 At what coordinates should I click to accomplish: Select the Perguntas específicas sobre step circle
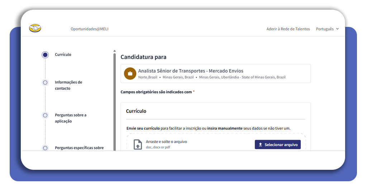pyautogui.click(x=45, y=148)
